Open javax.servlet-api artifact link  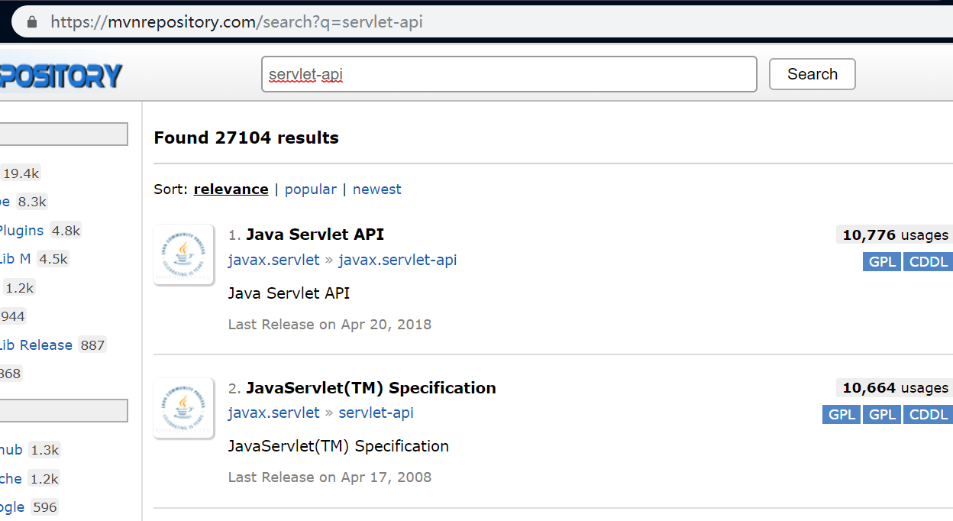tap(397, 260)
